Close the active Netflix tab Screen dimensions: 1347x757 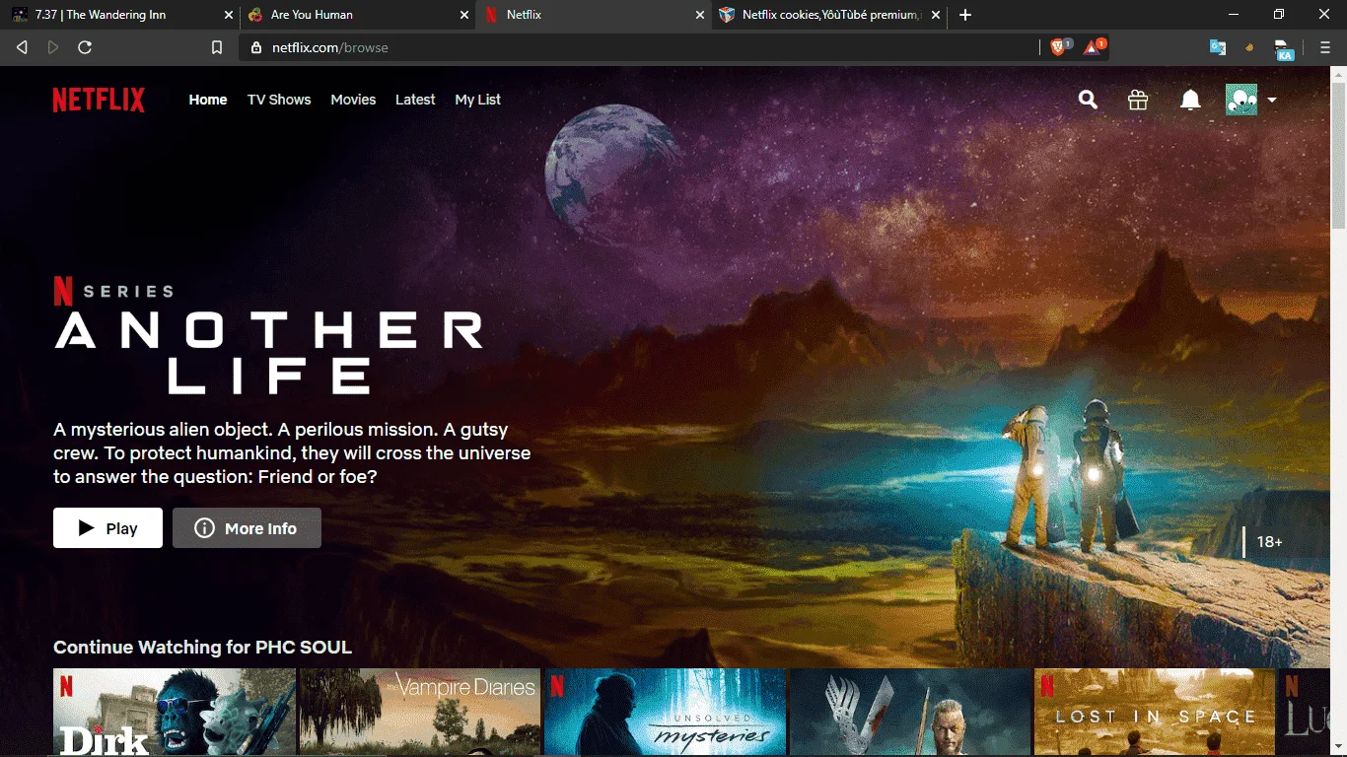coord(700,15)
